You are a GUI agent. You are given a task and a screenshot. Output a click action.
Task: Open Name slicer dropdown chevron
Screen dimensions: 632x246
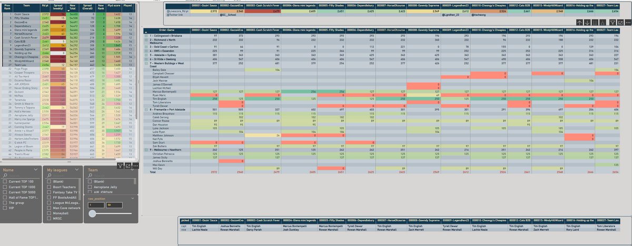[x=36, y=169]
